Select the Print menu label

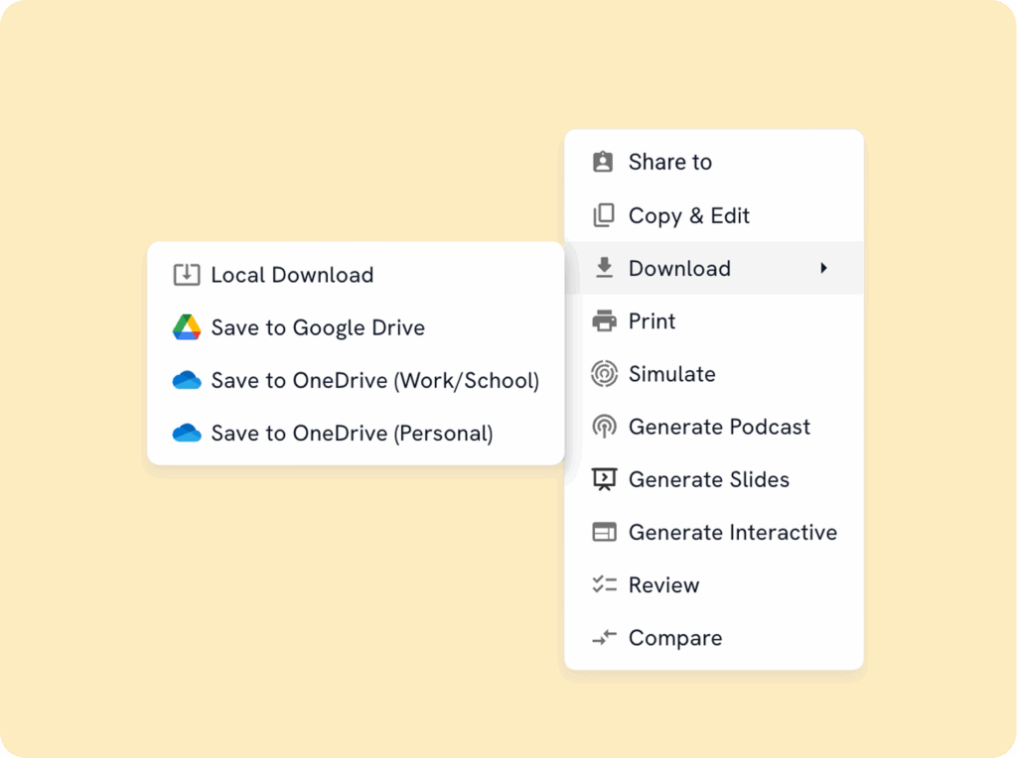pyautogui.click(x=652, y=321)
